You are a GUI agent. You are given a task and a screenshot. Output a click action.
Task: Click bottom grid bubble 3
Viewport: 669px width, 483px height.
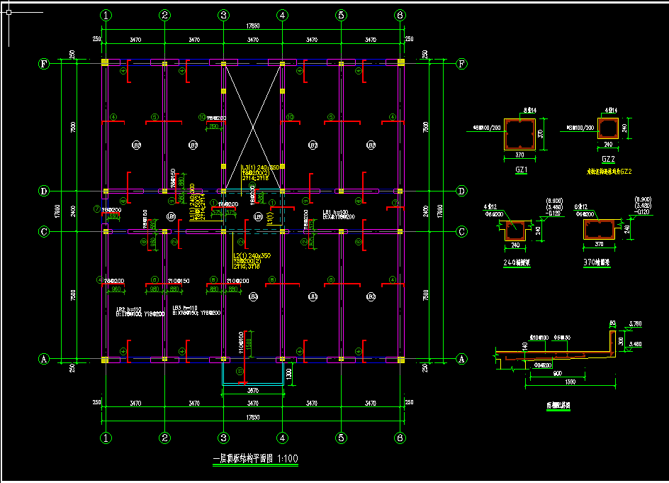[223, 438]
